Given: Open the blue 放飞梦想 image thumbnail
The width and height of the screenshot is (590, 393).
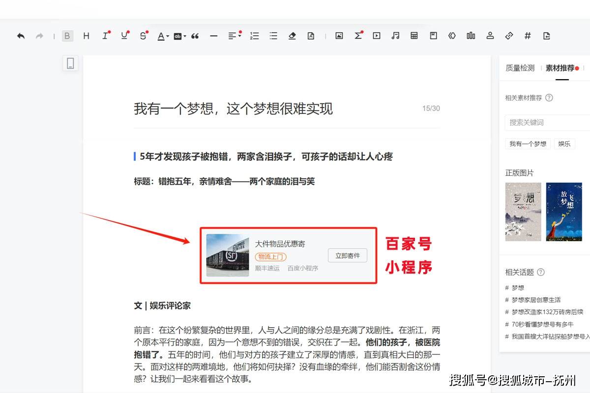Looking at the screenshot, I should [x=564, y=212].
